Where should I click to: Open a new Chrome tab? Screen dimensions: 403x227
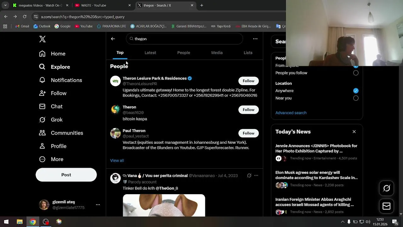(x=202, y=5)
